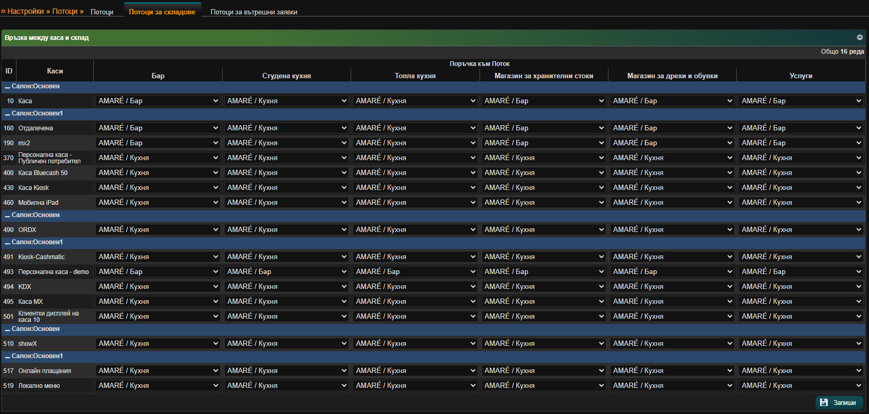This screenshot has width=869, height=414.
Task: Open Студена кухня dropdown for Отдалечена
Action: (x=287, y=128)
